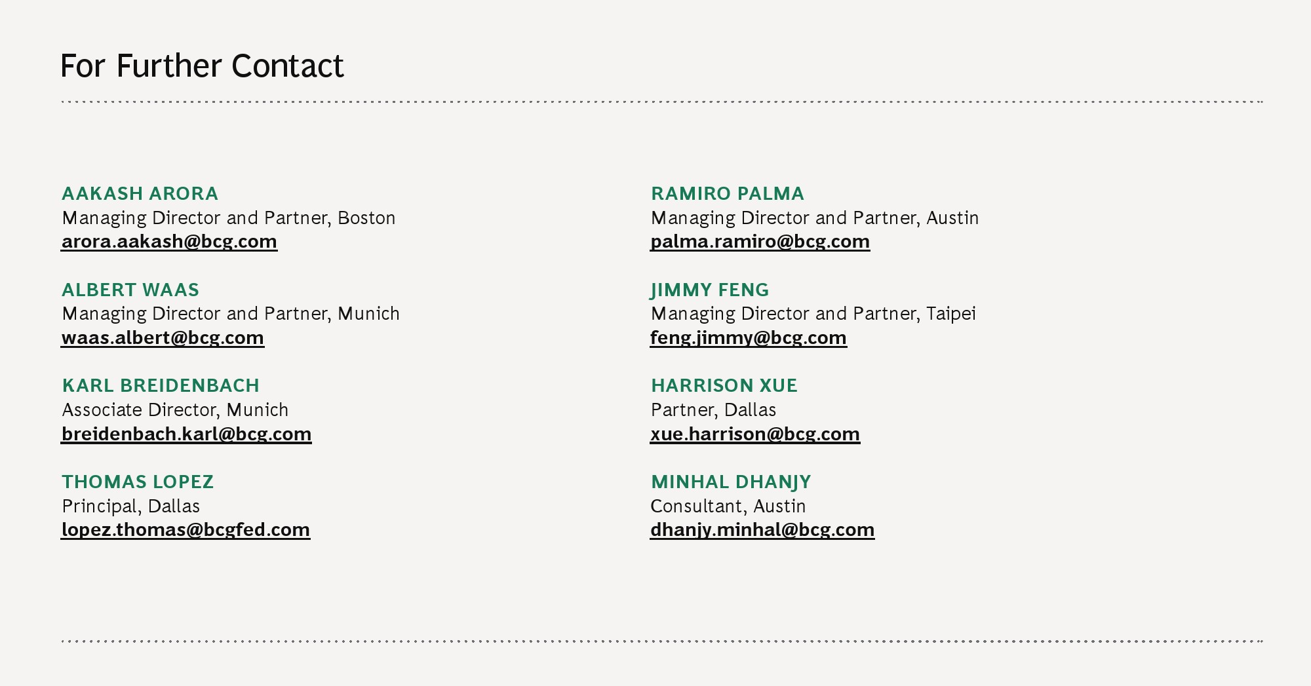Select the RAMIRO PALMA name heading

tap(727, 194)
